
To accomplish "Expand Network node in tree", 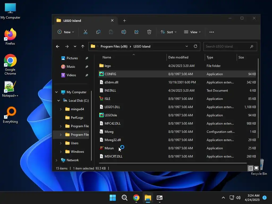I will [57, 160].
